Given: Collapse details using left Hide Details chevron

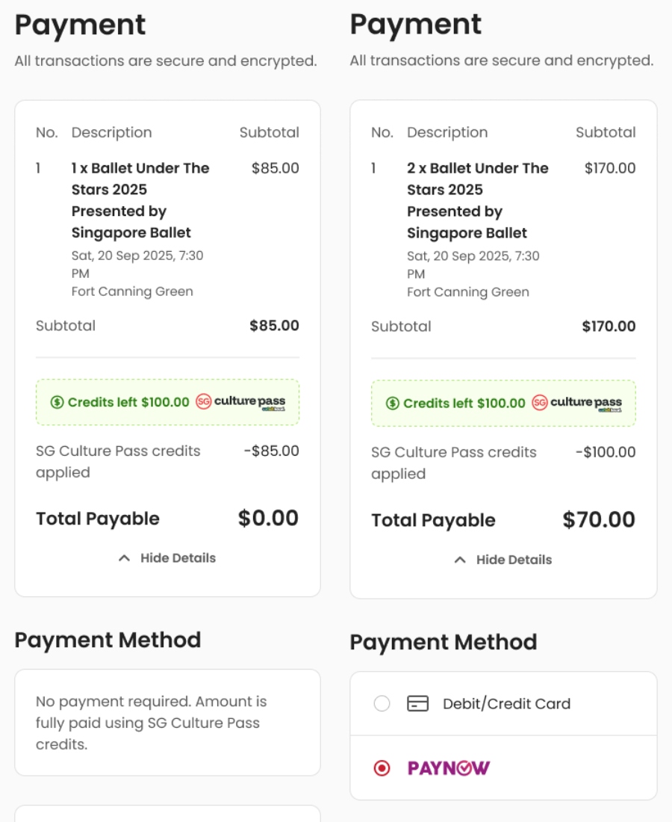Looking at the screenshot, I should (x=125, y=558).
